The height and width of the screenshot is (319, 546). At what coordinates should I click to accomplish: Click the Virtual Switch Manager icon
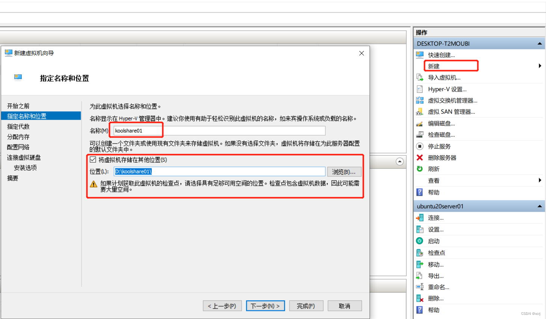point(420,100)
